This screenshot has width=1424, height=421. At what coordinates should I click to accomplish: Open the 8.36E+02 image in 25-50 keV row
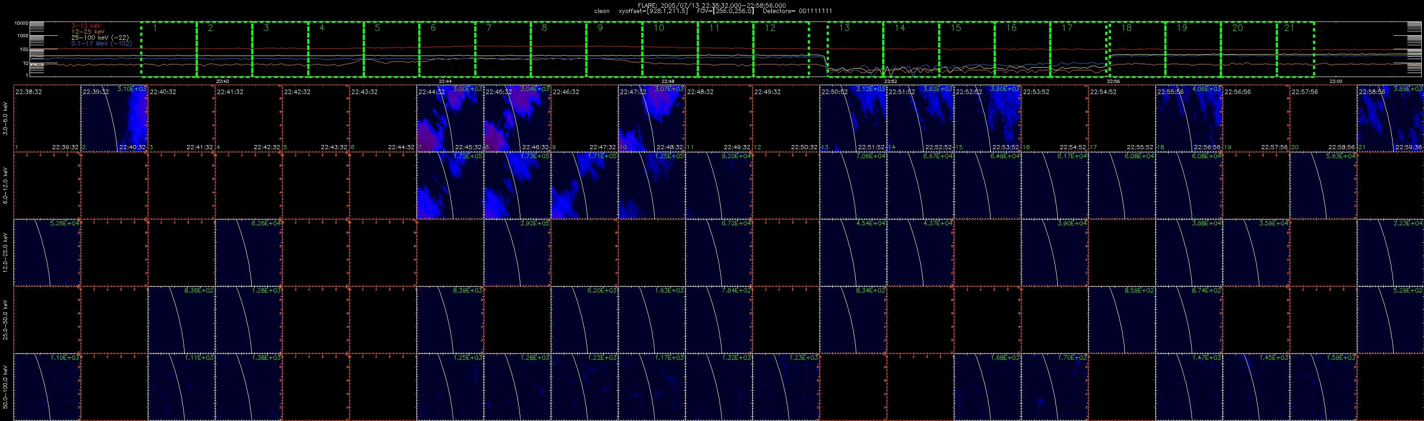[x=181, y=320]
